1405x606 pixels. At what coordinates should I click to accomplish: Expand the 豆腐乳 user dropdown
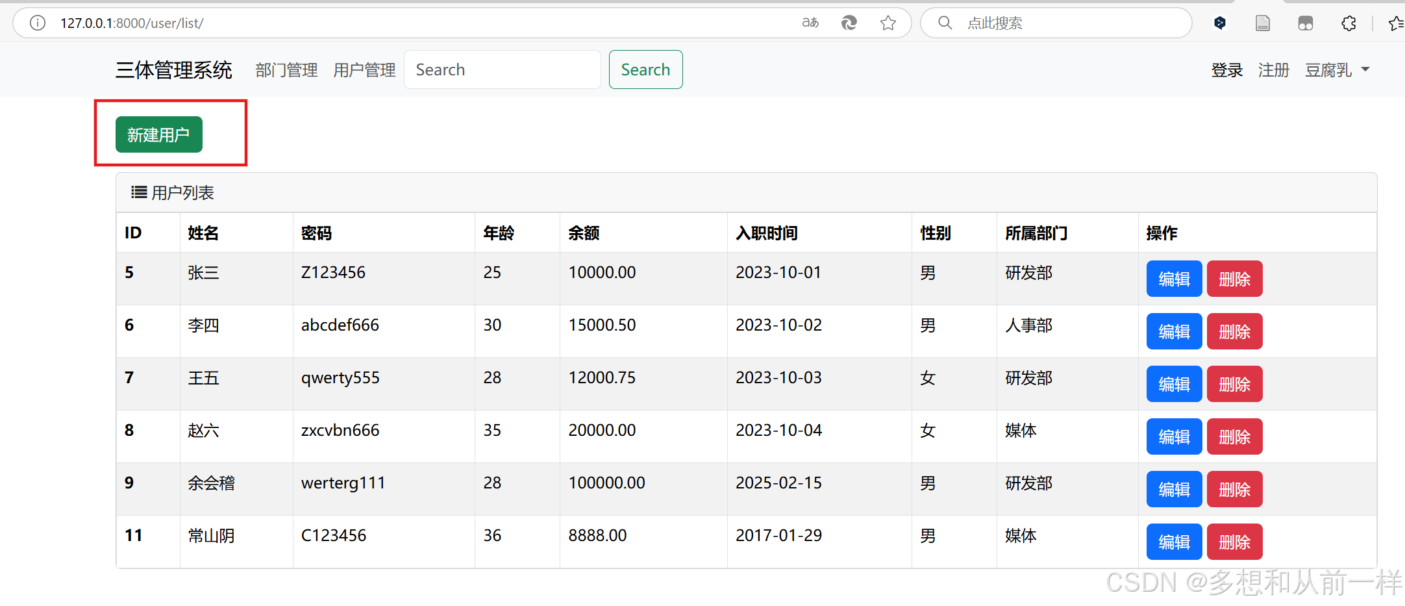pos(1337,70)
